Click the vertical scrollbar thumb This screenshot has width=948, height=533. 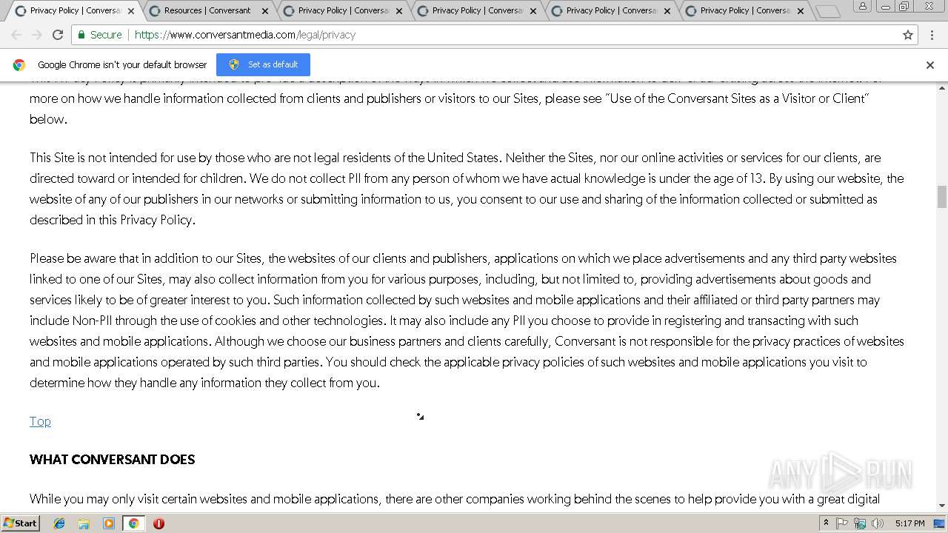(x=941, y=197)
